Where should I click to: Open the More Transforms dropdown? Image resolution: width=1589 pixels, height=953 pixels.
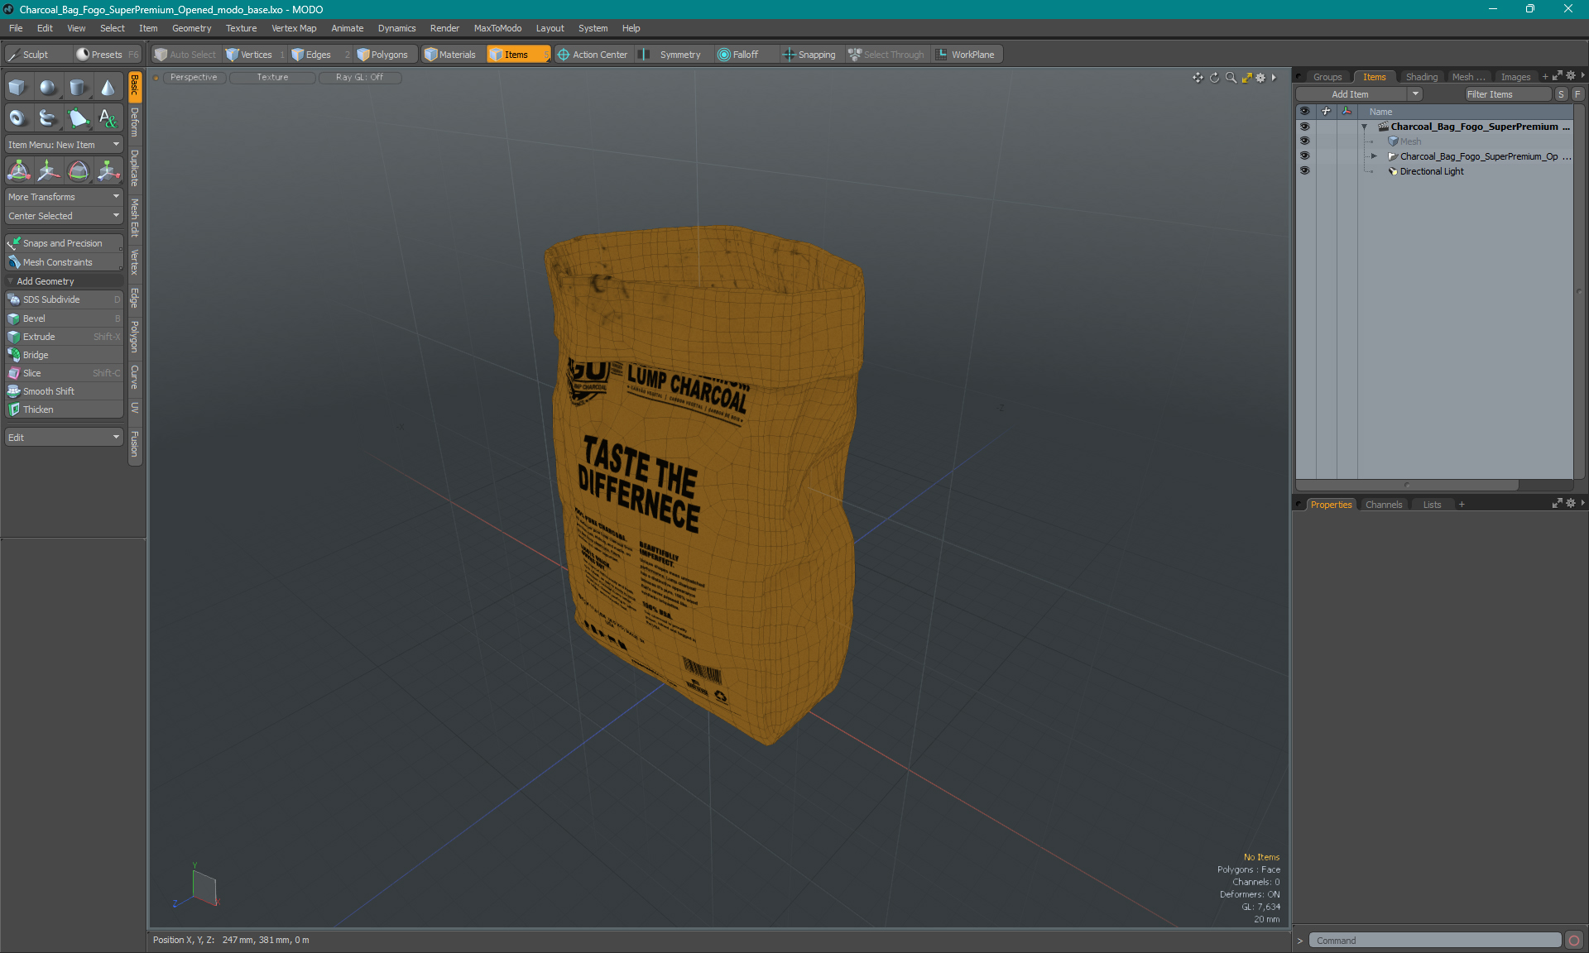click(x=64, y=197)
